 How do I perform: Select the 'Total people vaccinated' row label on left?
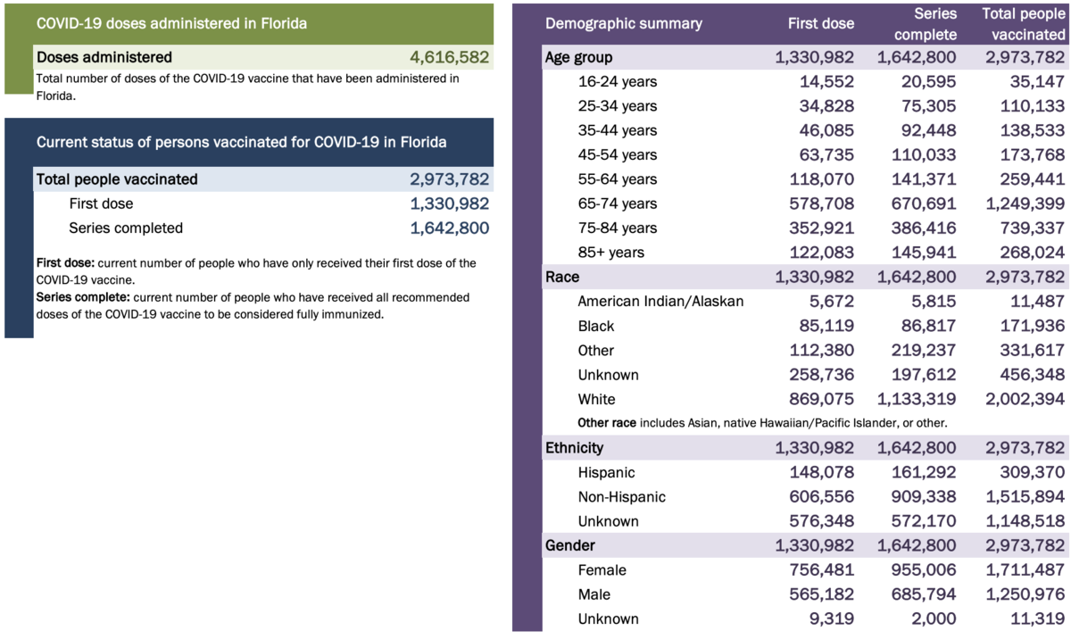click(117, 179)
